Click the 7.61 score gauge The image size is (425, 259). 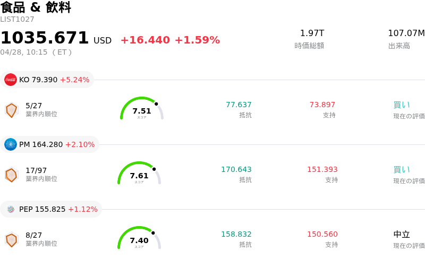tap(139, 174)
